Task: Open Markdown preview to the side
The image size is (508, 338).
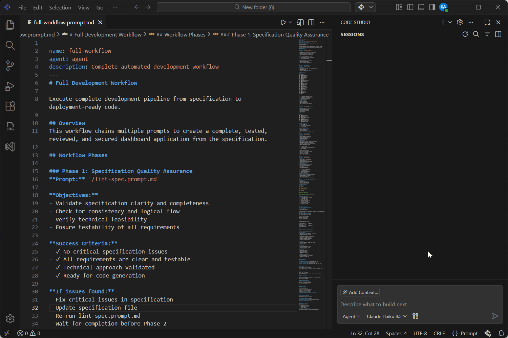Action: (300, 22)
